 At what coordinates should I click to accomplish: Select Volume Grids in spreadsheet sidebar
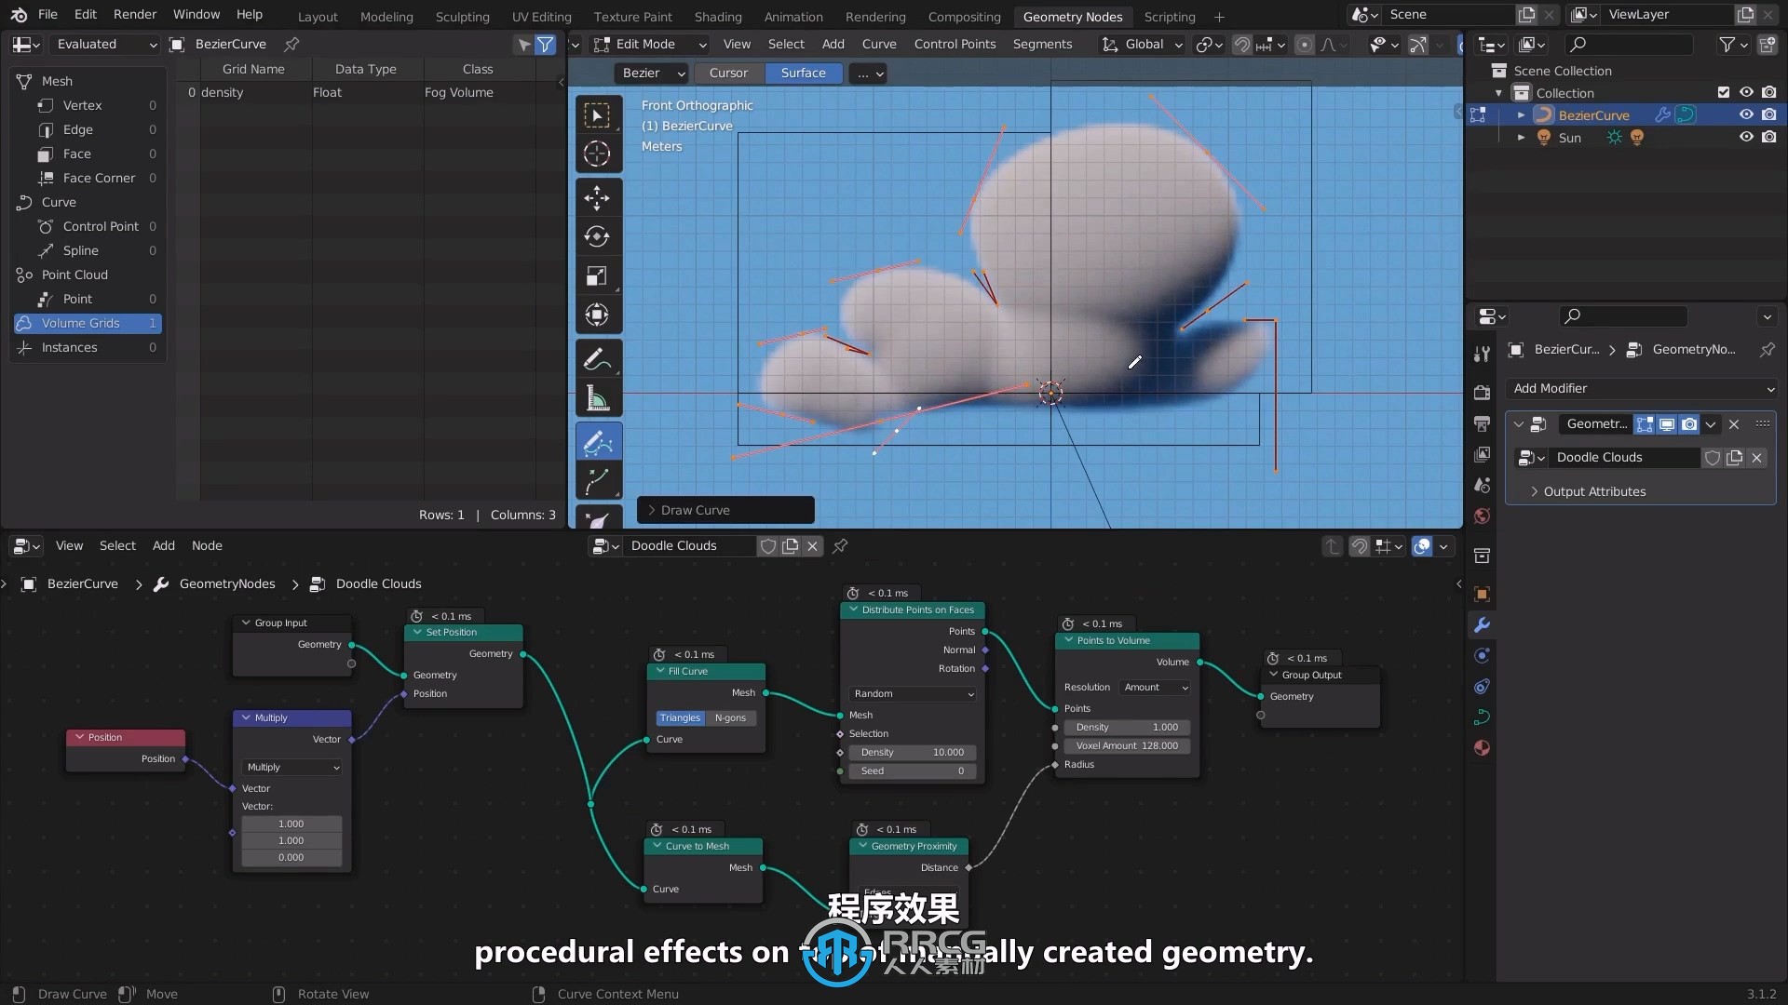pos(88,323)
